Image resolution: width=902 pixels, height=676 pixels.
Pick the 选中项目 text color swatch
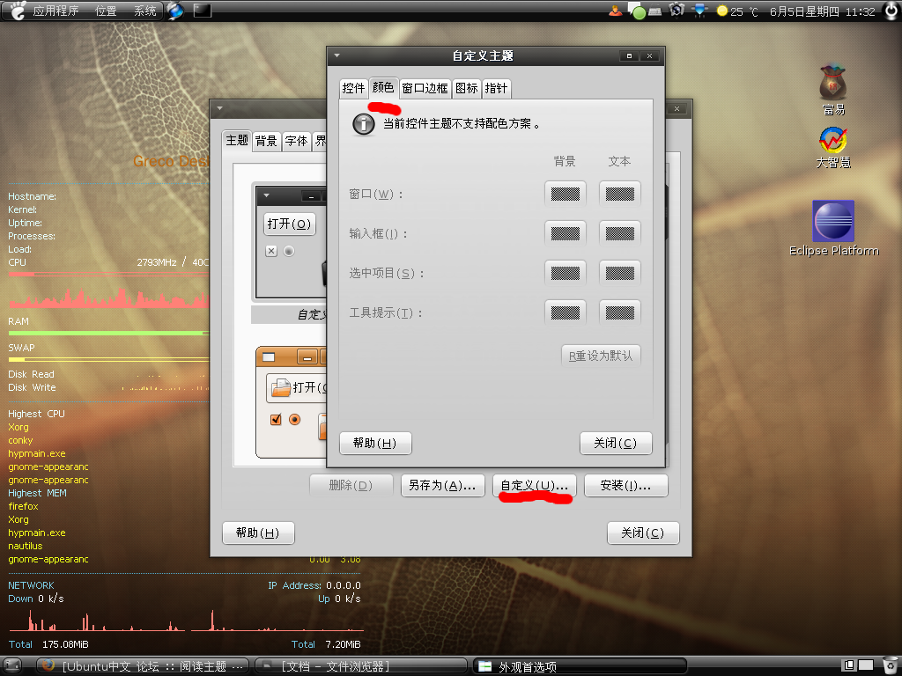(619, 273)
